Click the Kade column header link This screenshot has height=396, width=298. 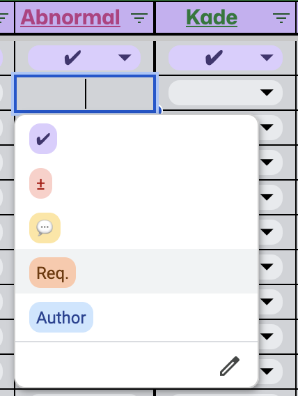pyautogui.click(x=212, y=17)
